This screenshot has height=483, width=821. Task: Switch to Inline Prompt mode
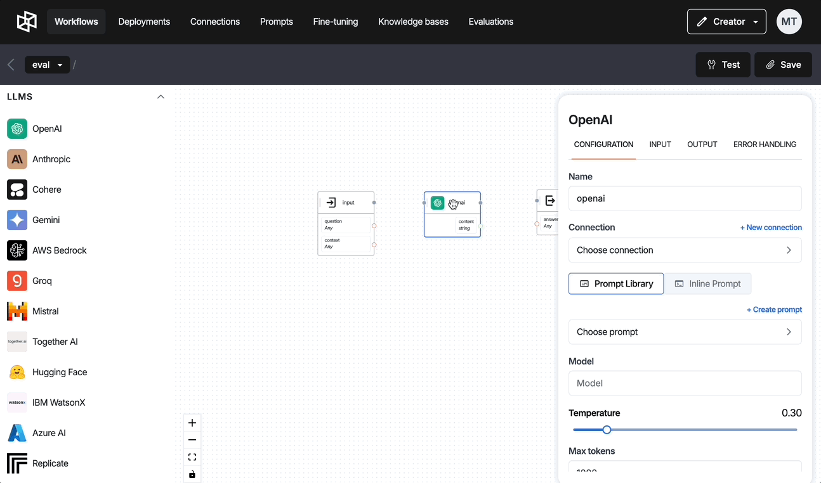(707, 284)
